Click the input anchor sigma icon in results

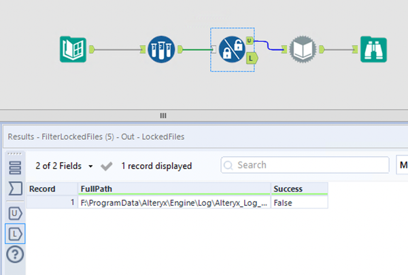[16, 189]
